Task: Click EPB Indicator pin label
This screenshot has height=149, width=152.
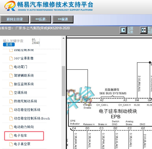Action: pos(75,122)
